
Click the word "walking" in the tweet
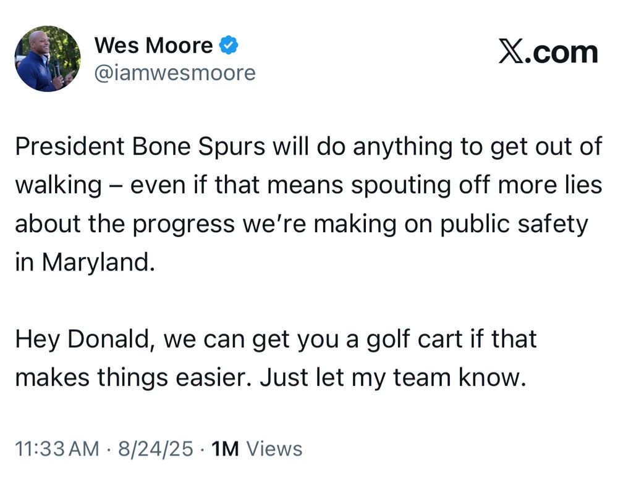[58, 185]
